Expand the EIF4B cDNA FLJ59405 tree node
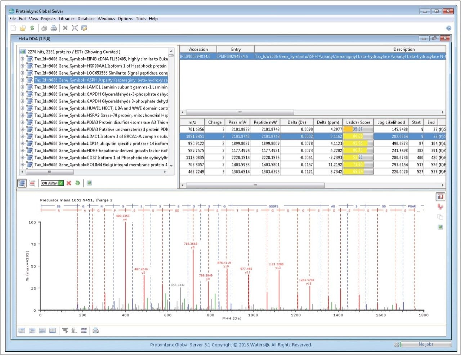This screenshot has width=461, height=356. coord(22,59)
